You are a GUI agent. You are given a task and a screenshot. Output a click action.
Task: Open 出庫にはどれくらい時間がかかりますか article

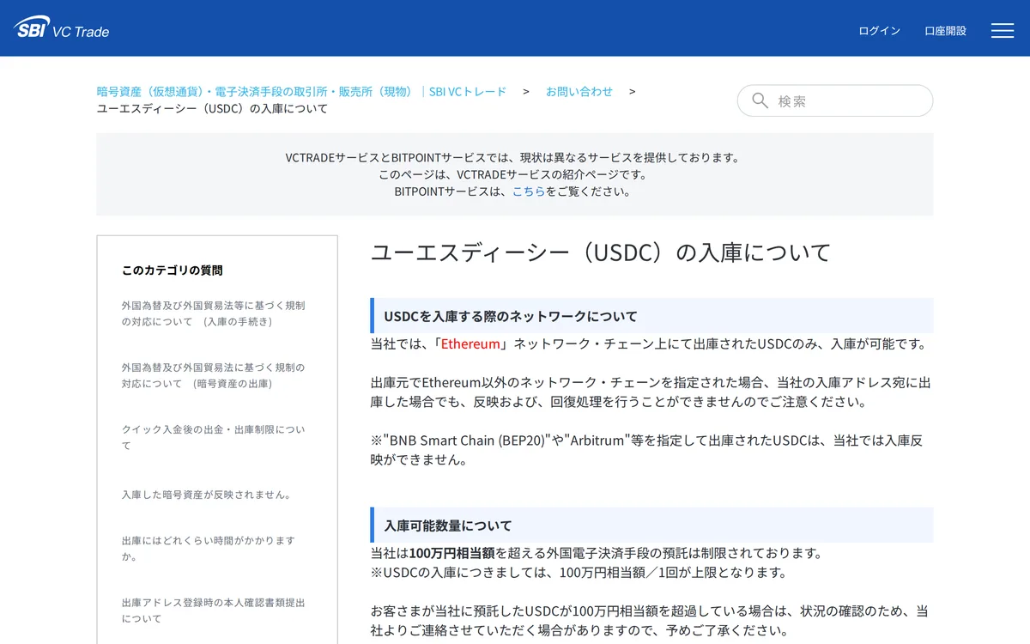209,549
